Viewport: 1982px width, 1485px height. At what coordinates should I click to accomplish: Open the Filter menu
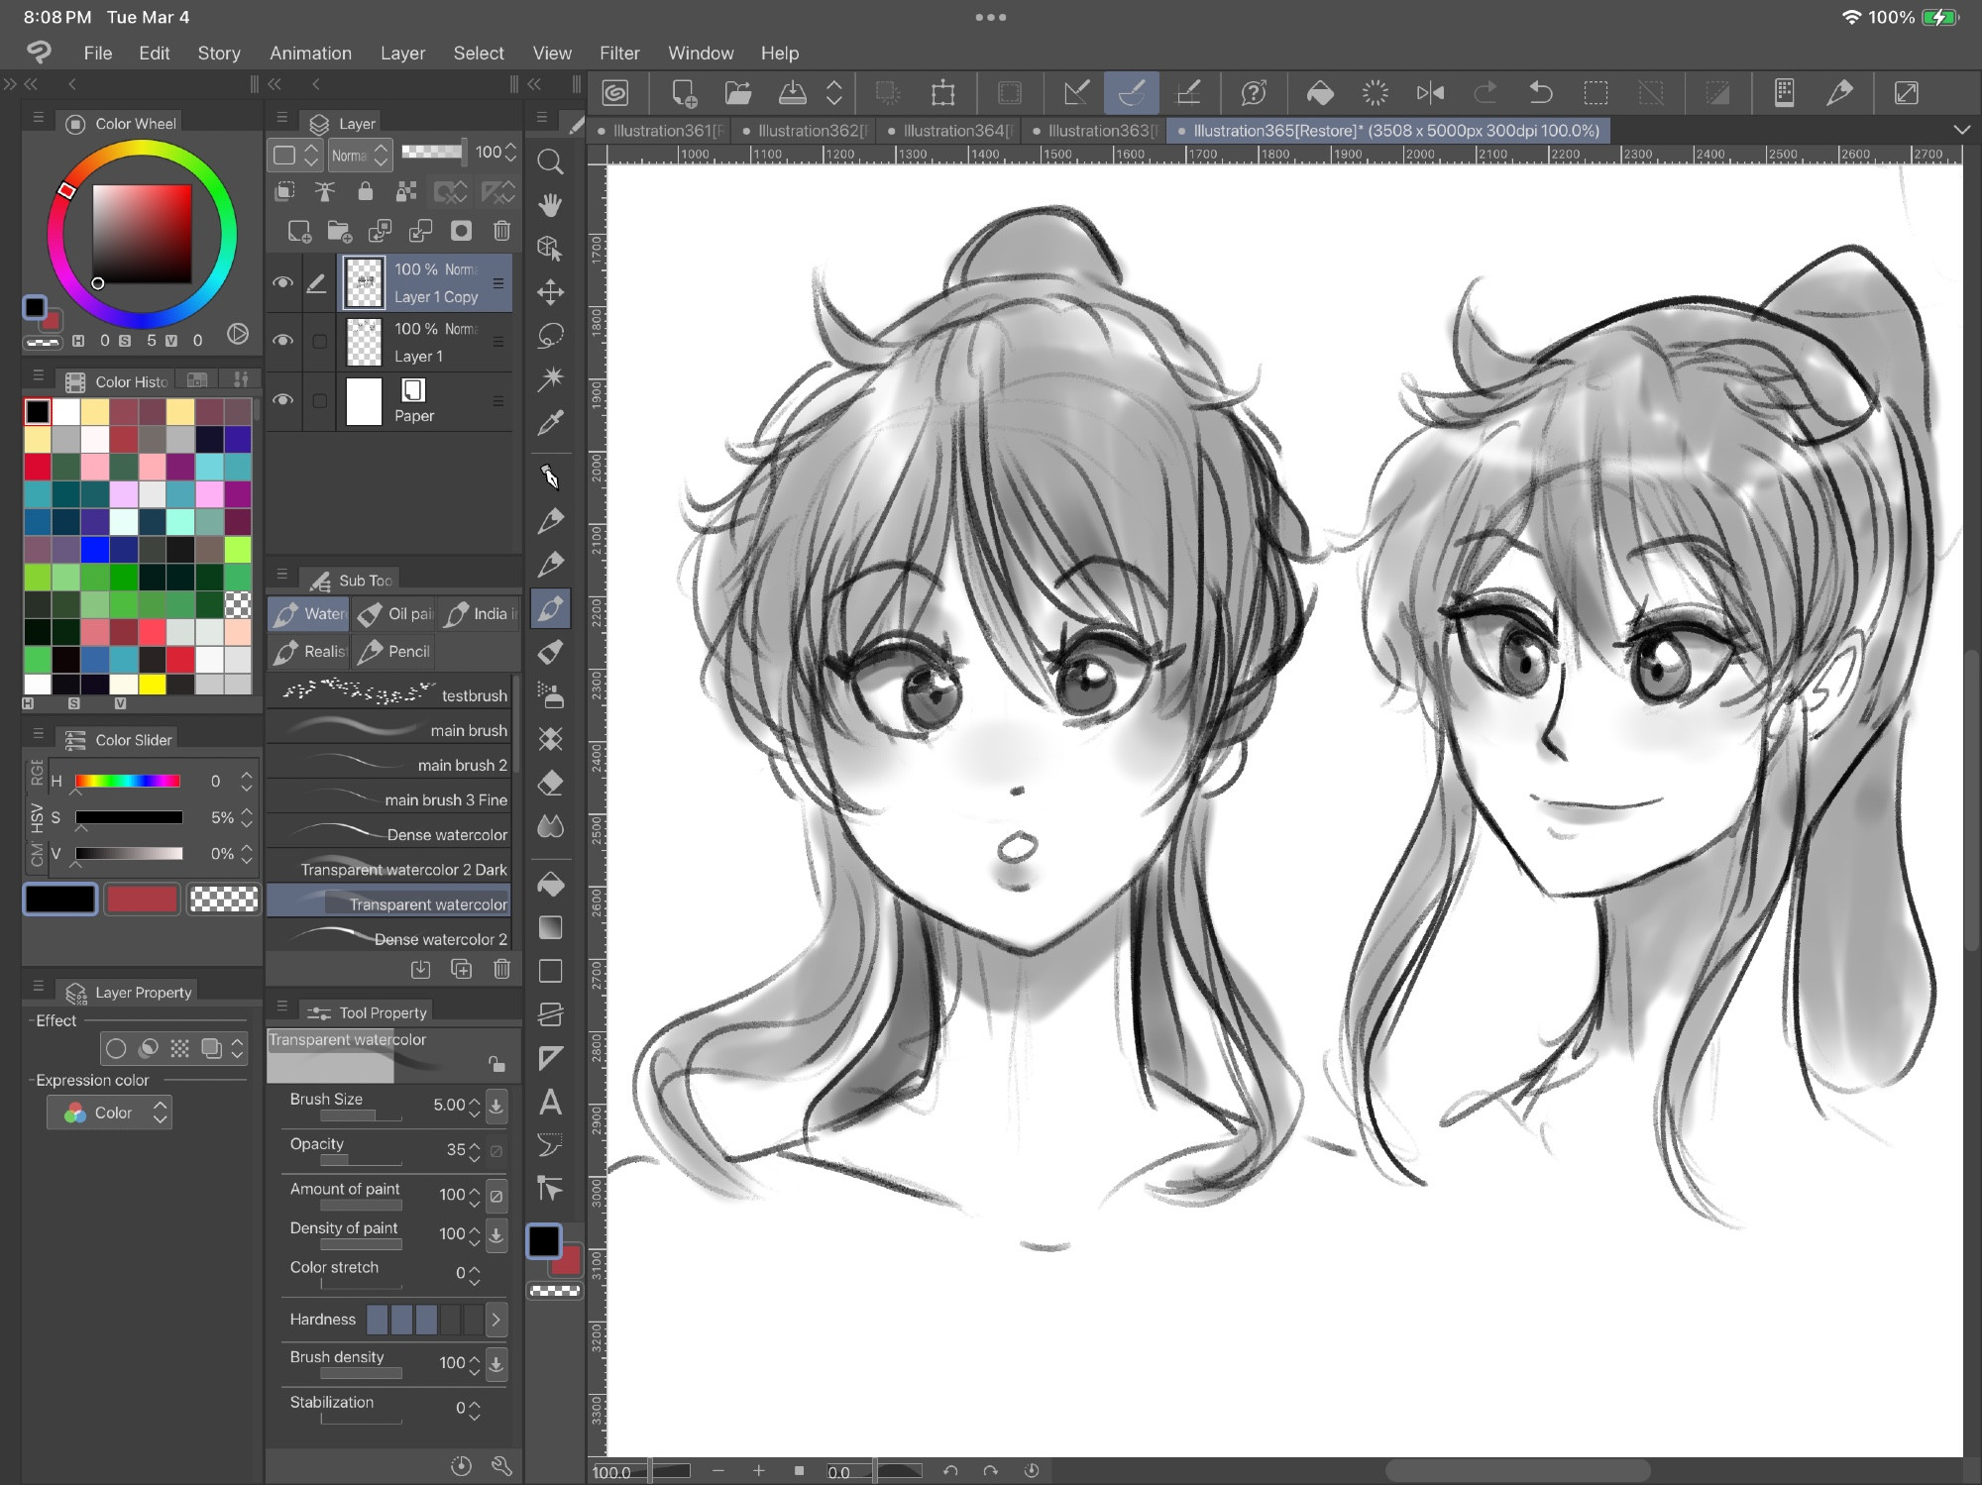click(619, 53)
